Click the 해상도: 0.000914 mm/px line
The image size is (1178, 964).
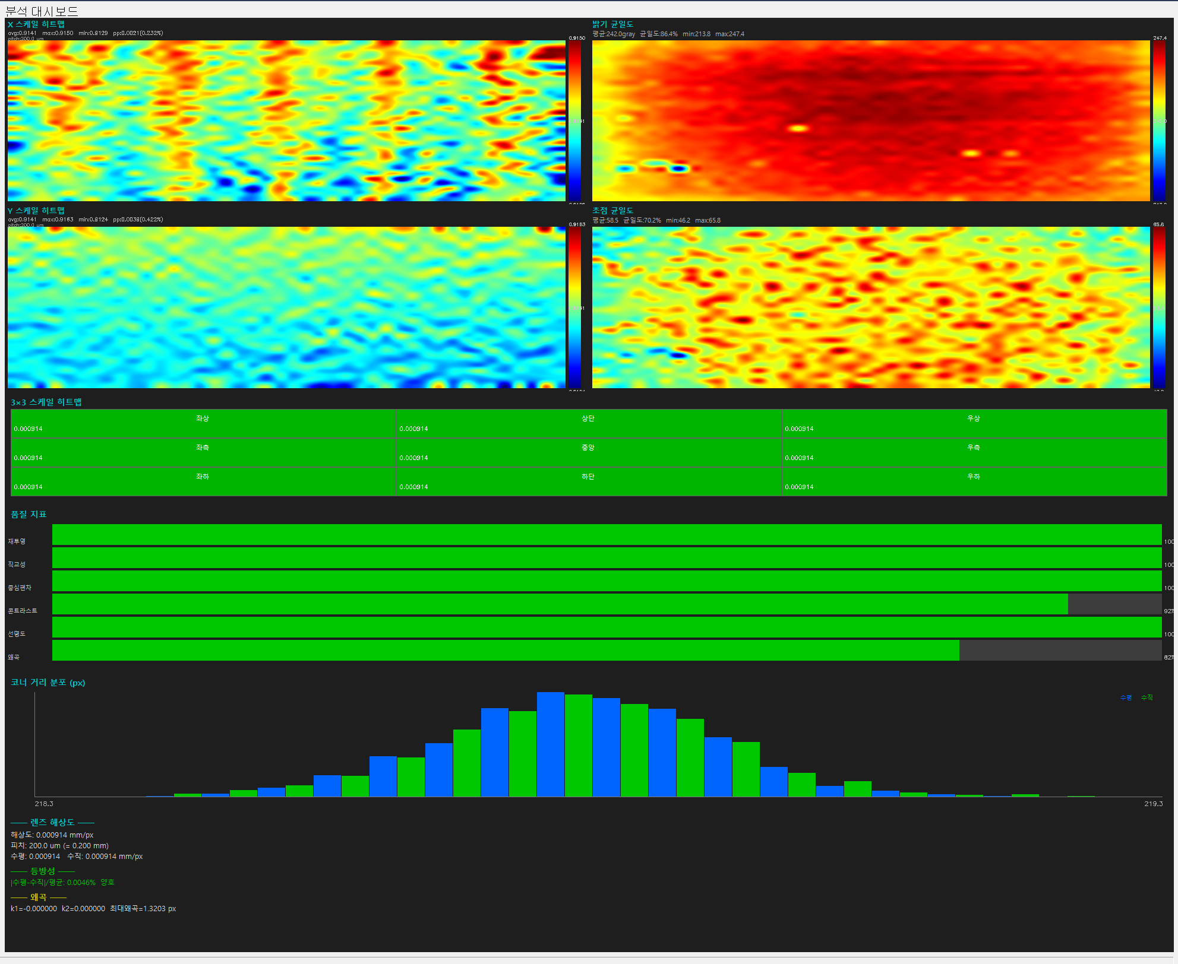click(52, 835)
